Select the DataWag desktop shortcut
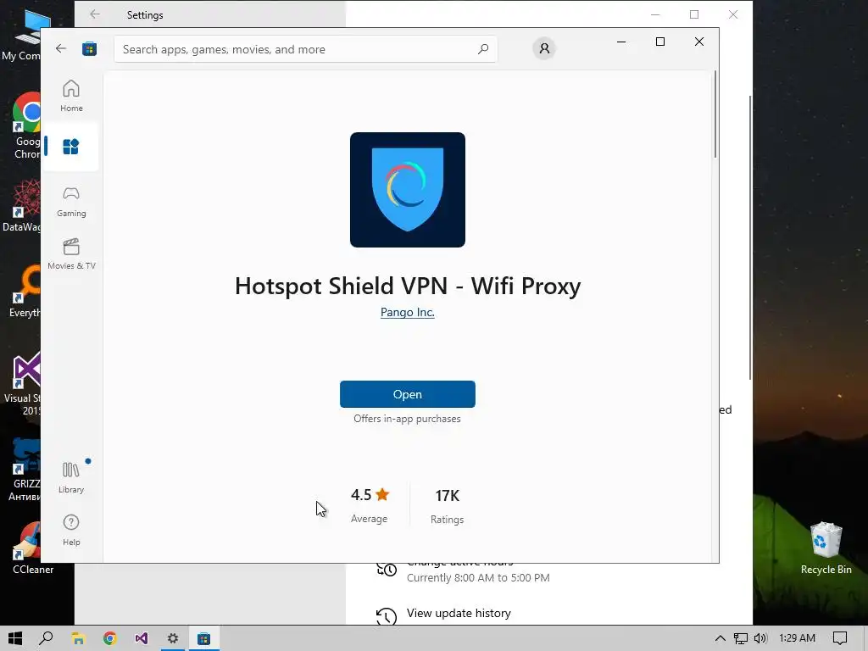 (22, 206)
